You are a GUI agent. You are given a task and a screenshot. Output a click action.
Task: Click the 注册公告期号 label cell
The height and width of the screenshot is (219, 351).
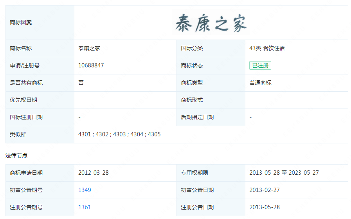(40, 207)
